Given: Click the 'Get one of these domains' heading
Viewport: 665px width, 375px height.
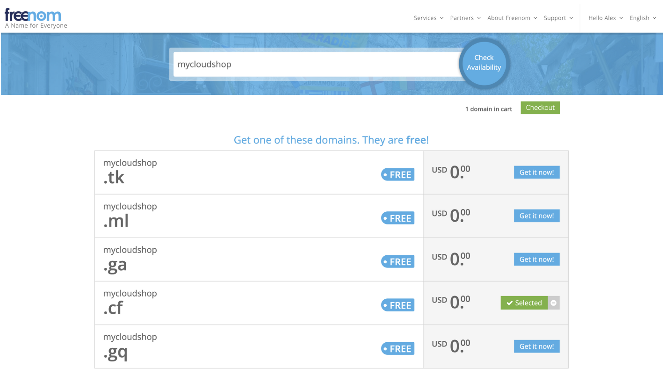Looking at the screenshot, I should pos(331,140).
